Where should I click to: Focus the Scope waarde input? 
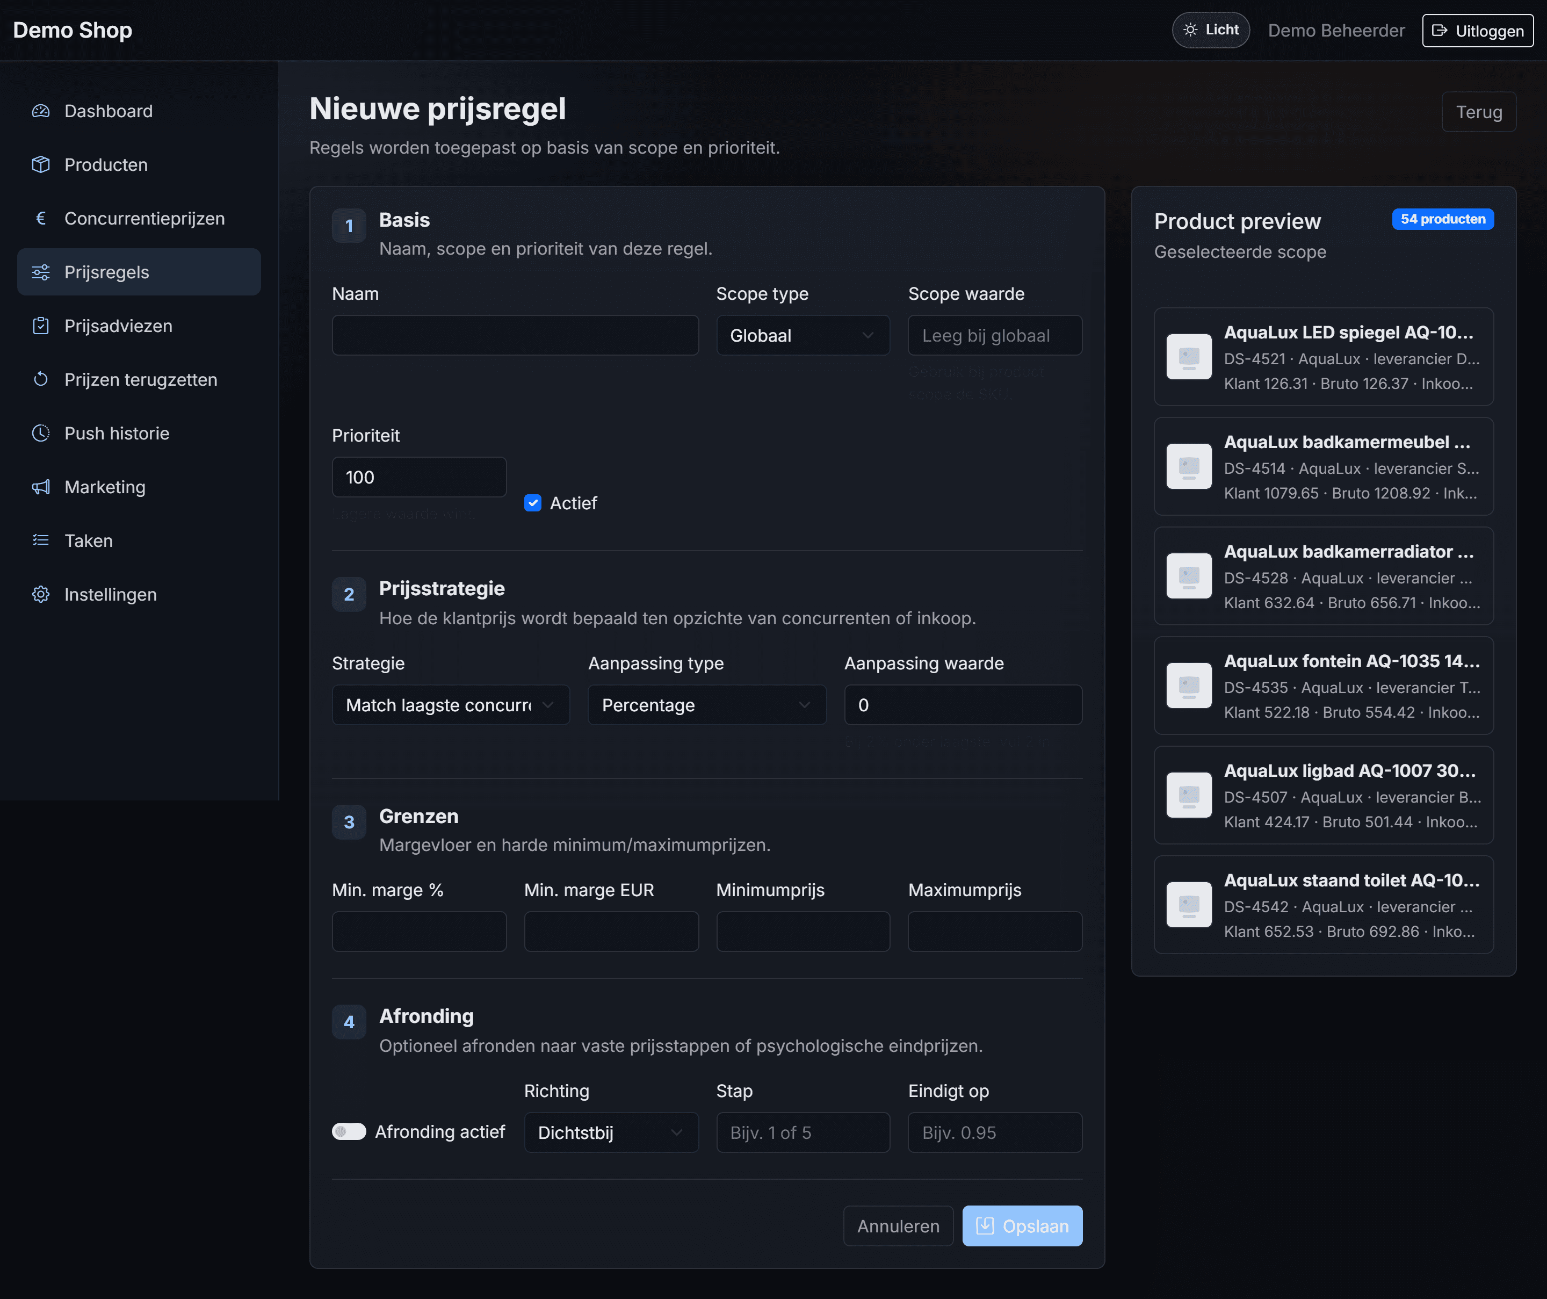coord(995,336)
